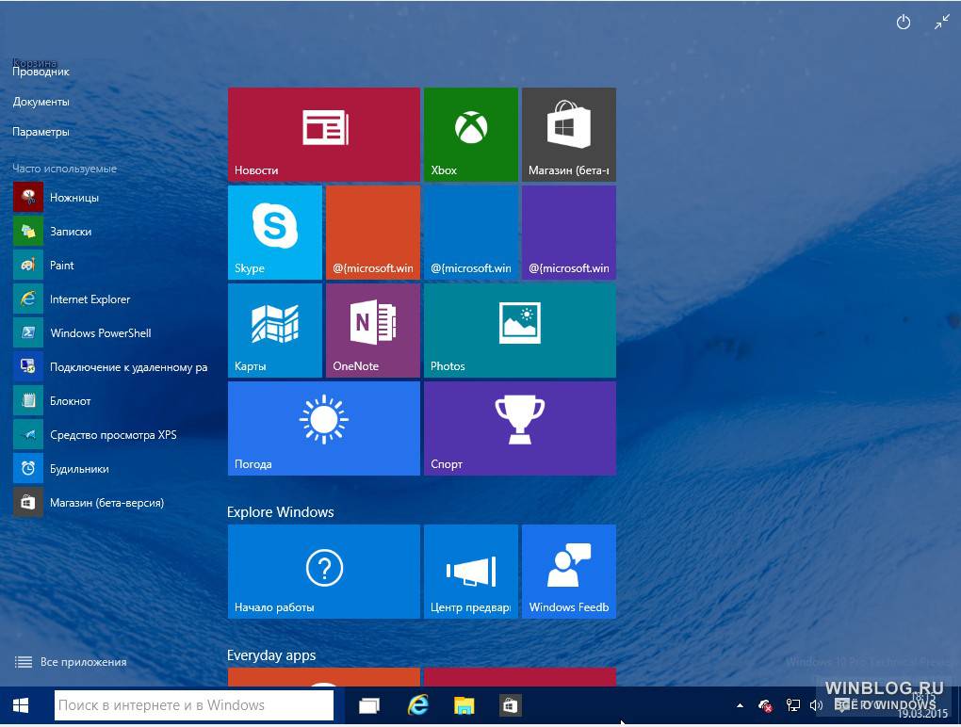Launch the Windows Feedback tile
Screen dimensions: 961x727
click(569, 572)
